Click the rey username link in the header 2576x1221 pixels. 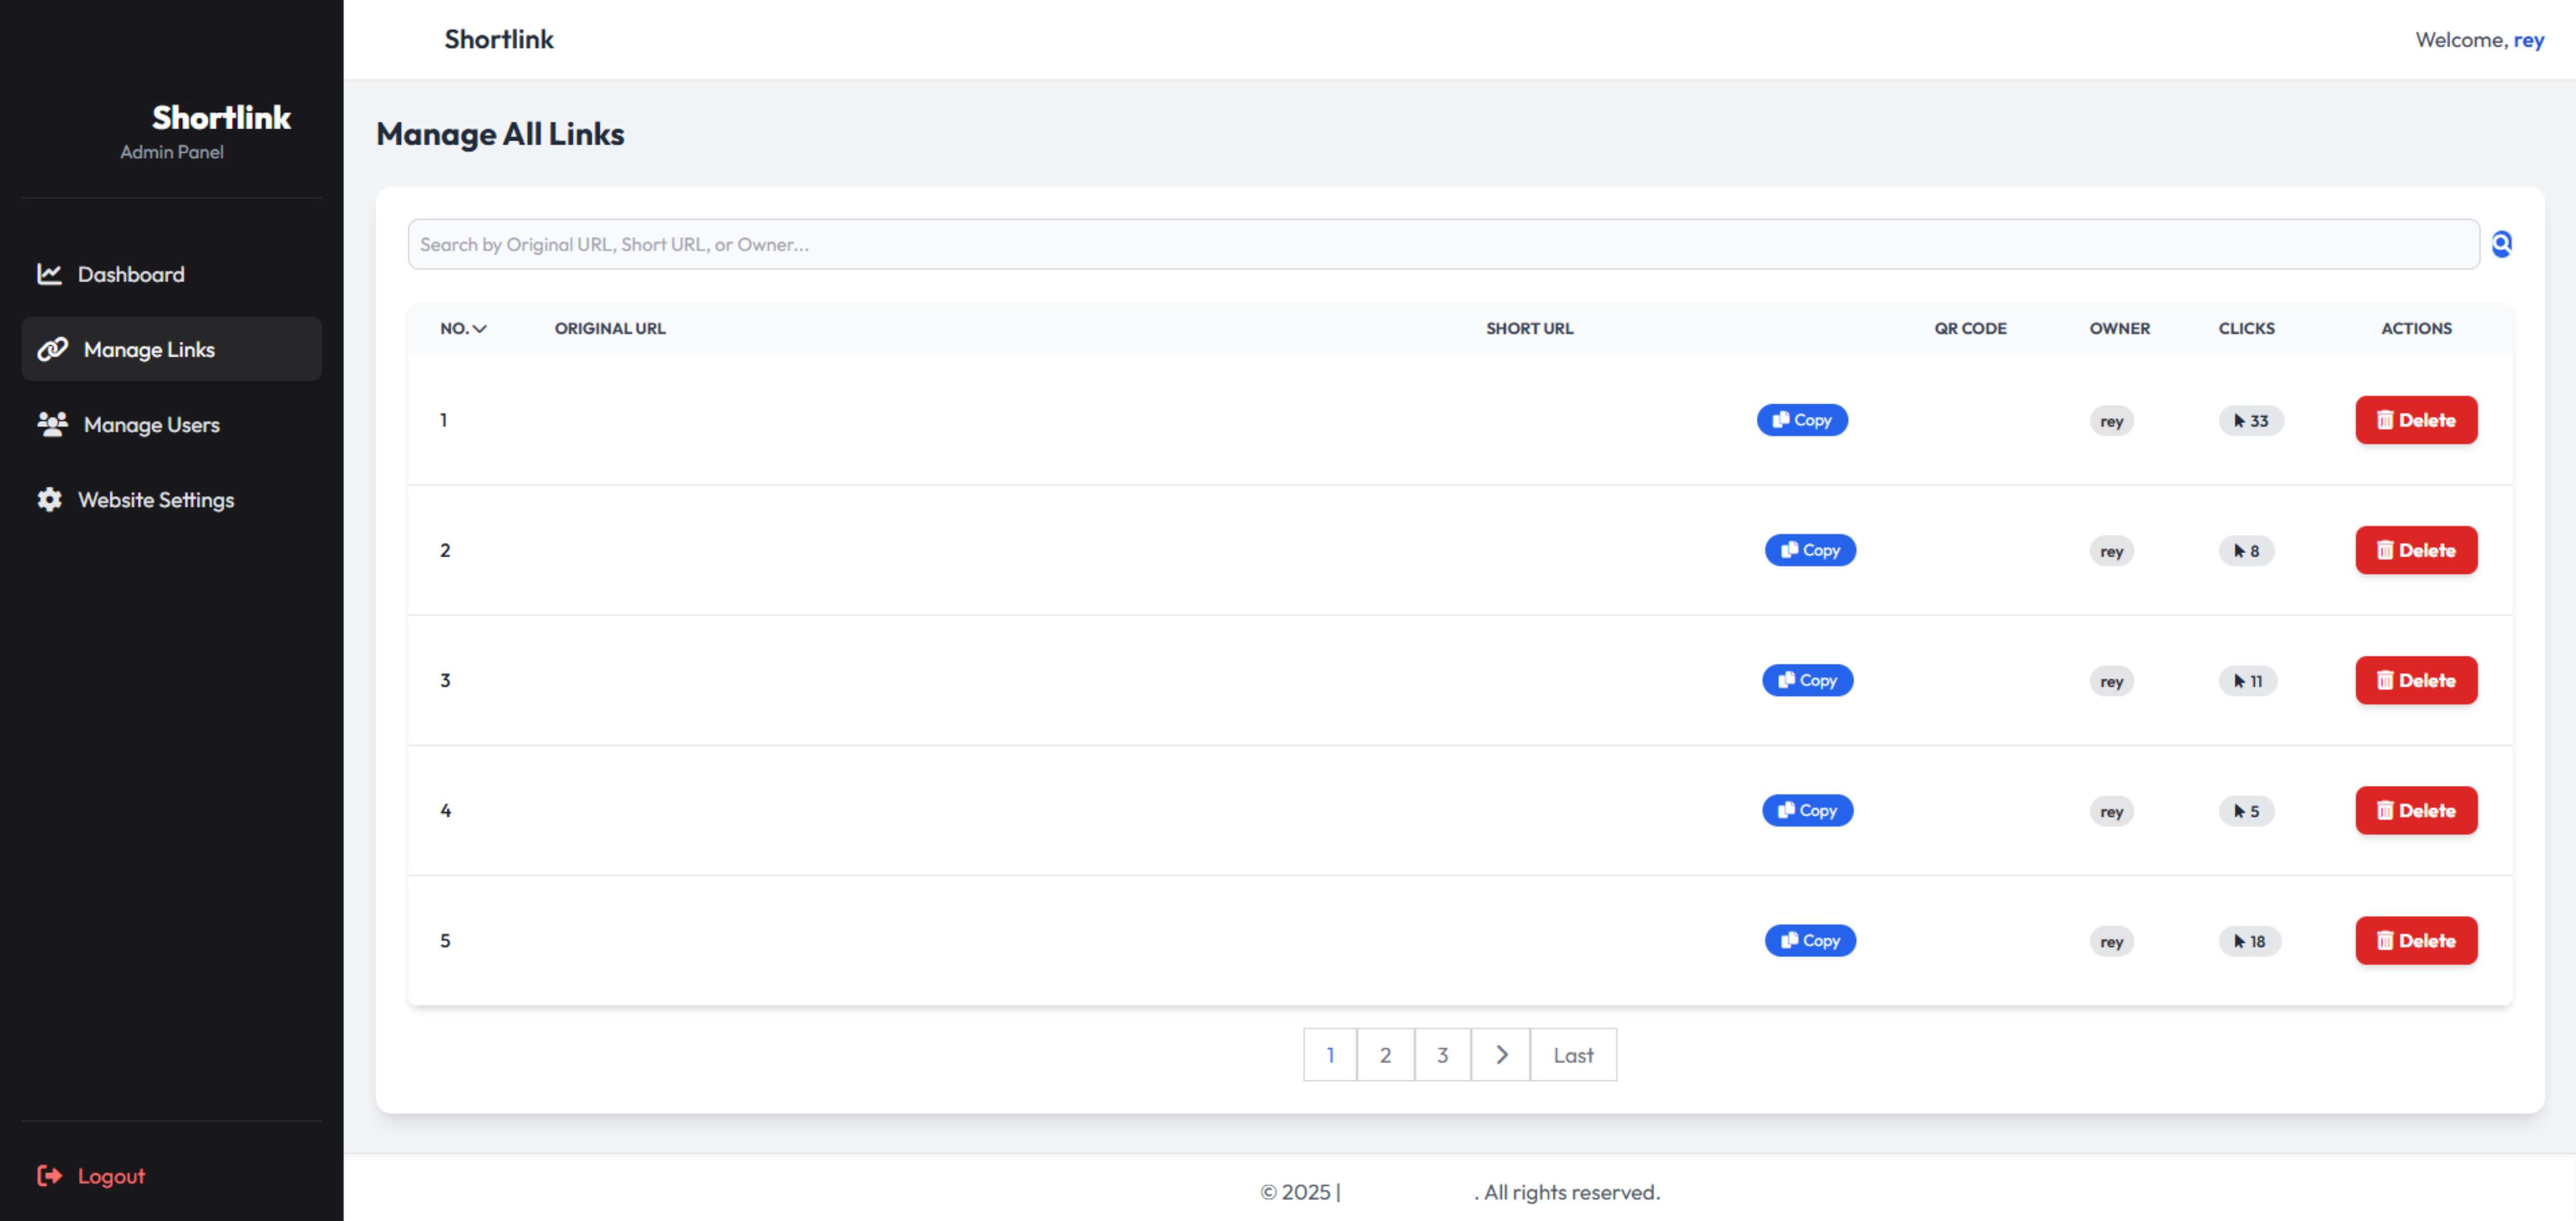coord(2528,40)
